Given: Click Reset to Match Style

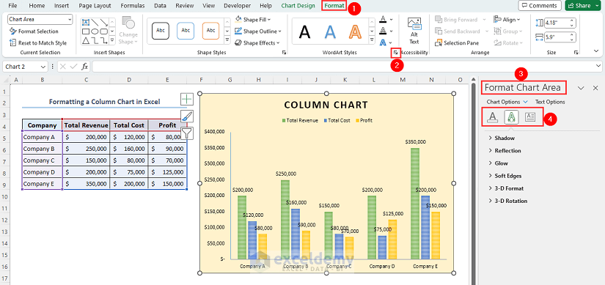Looking at the screenshot, I should tap(38, 42).
